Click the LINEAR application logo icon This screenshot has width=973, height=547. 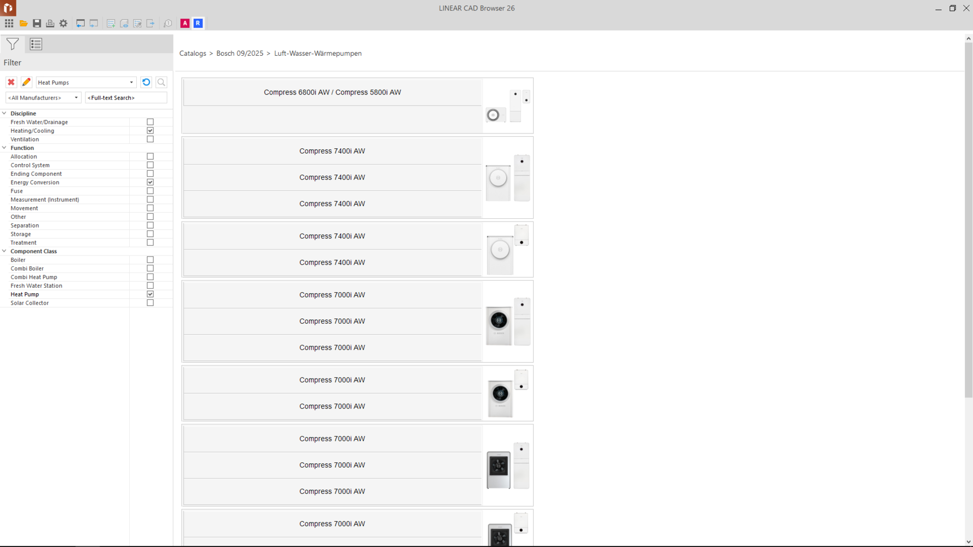click(x=8, y=8)
